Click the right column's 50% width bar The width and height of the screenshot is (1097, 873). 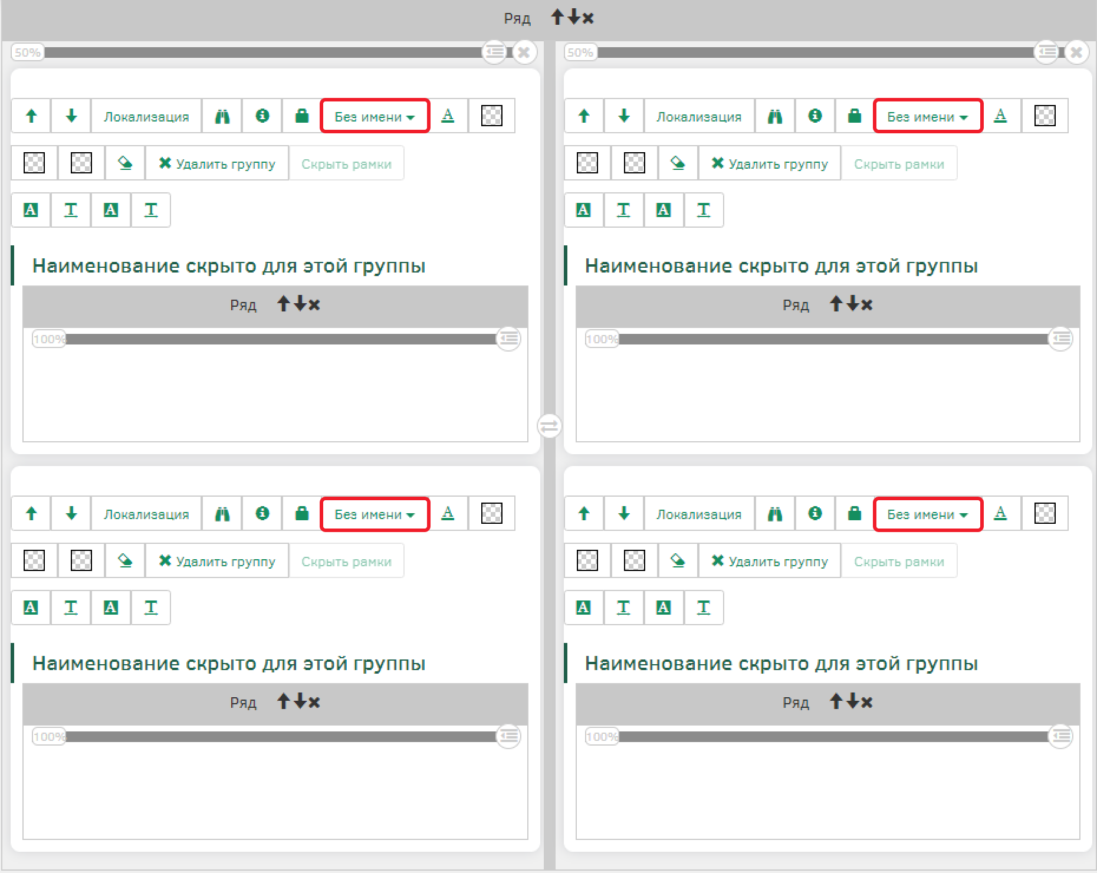(x=814, y=52)
